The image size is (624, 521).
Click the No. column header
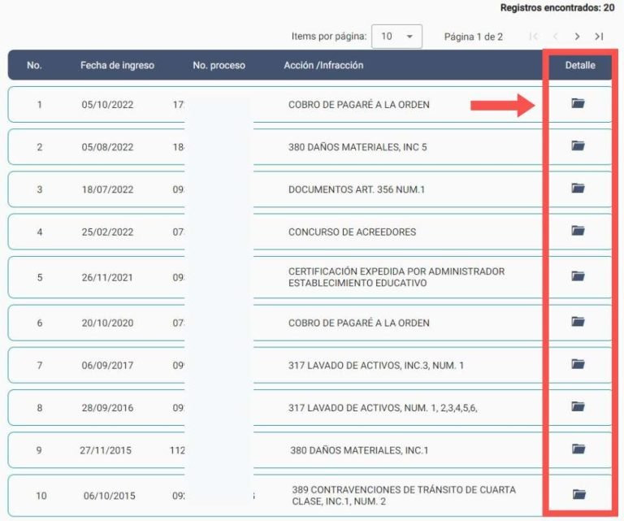[x=34, y=65]
